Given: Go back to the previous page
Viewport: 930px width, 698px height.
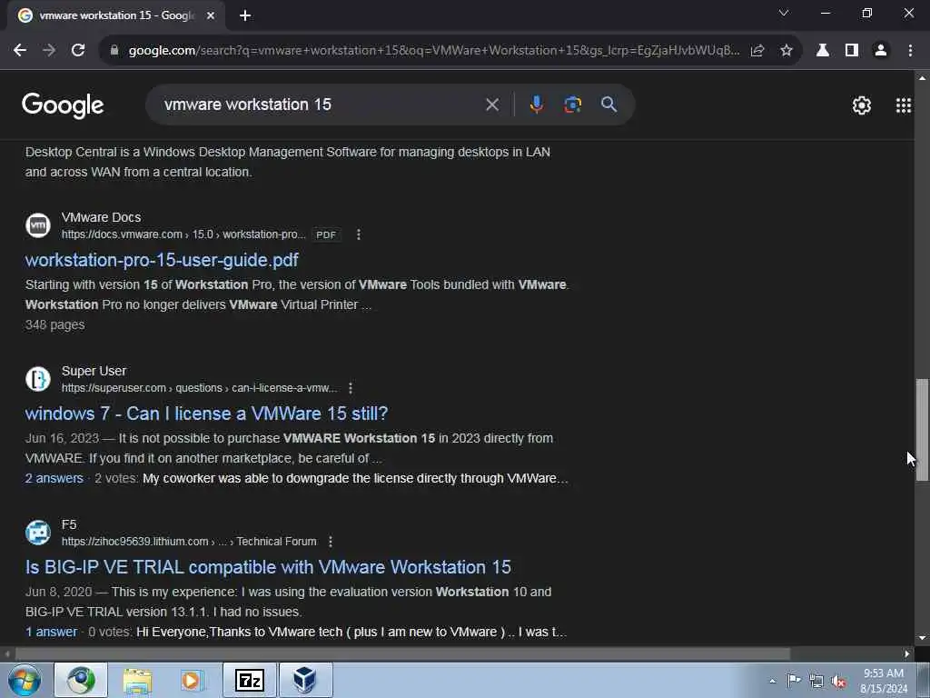Looking at the screenshot, I should click(20, 51).
